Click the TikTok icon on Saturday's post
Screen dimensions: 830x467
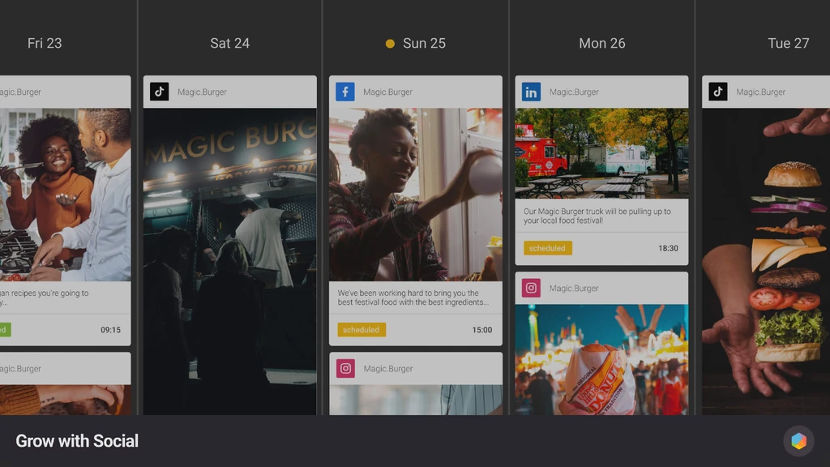[x=159, y=92]
